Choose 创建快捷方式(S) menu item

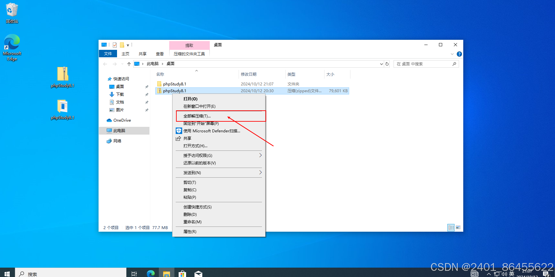tap(219, 207)
